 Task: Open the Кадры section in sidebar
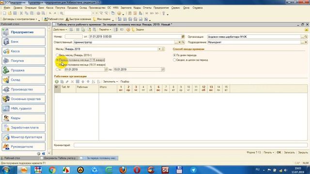pos(24,118)
